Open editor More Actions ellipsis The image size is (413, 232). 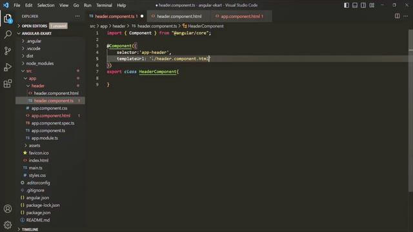(x=405, y=16)
